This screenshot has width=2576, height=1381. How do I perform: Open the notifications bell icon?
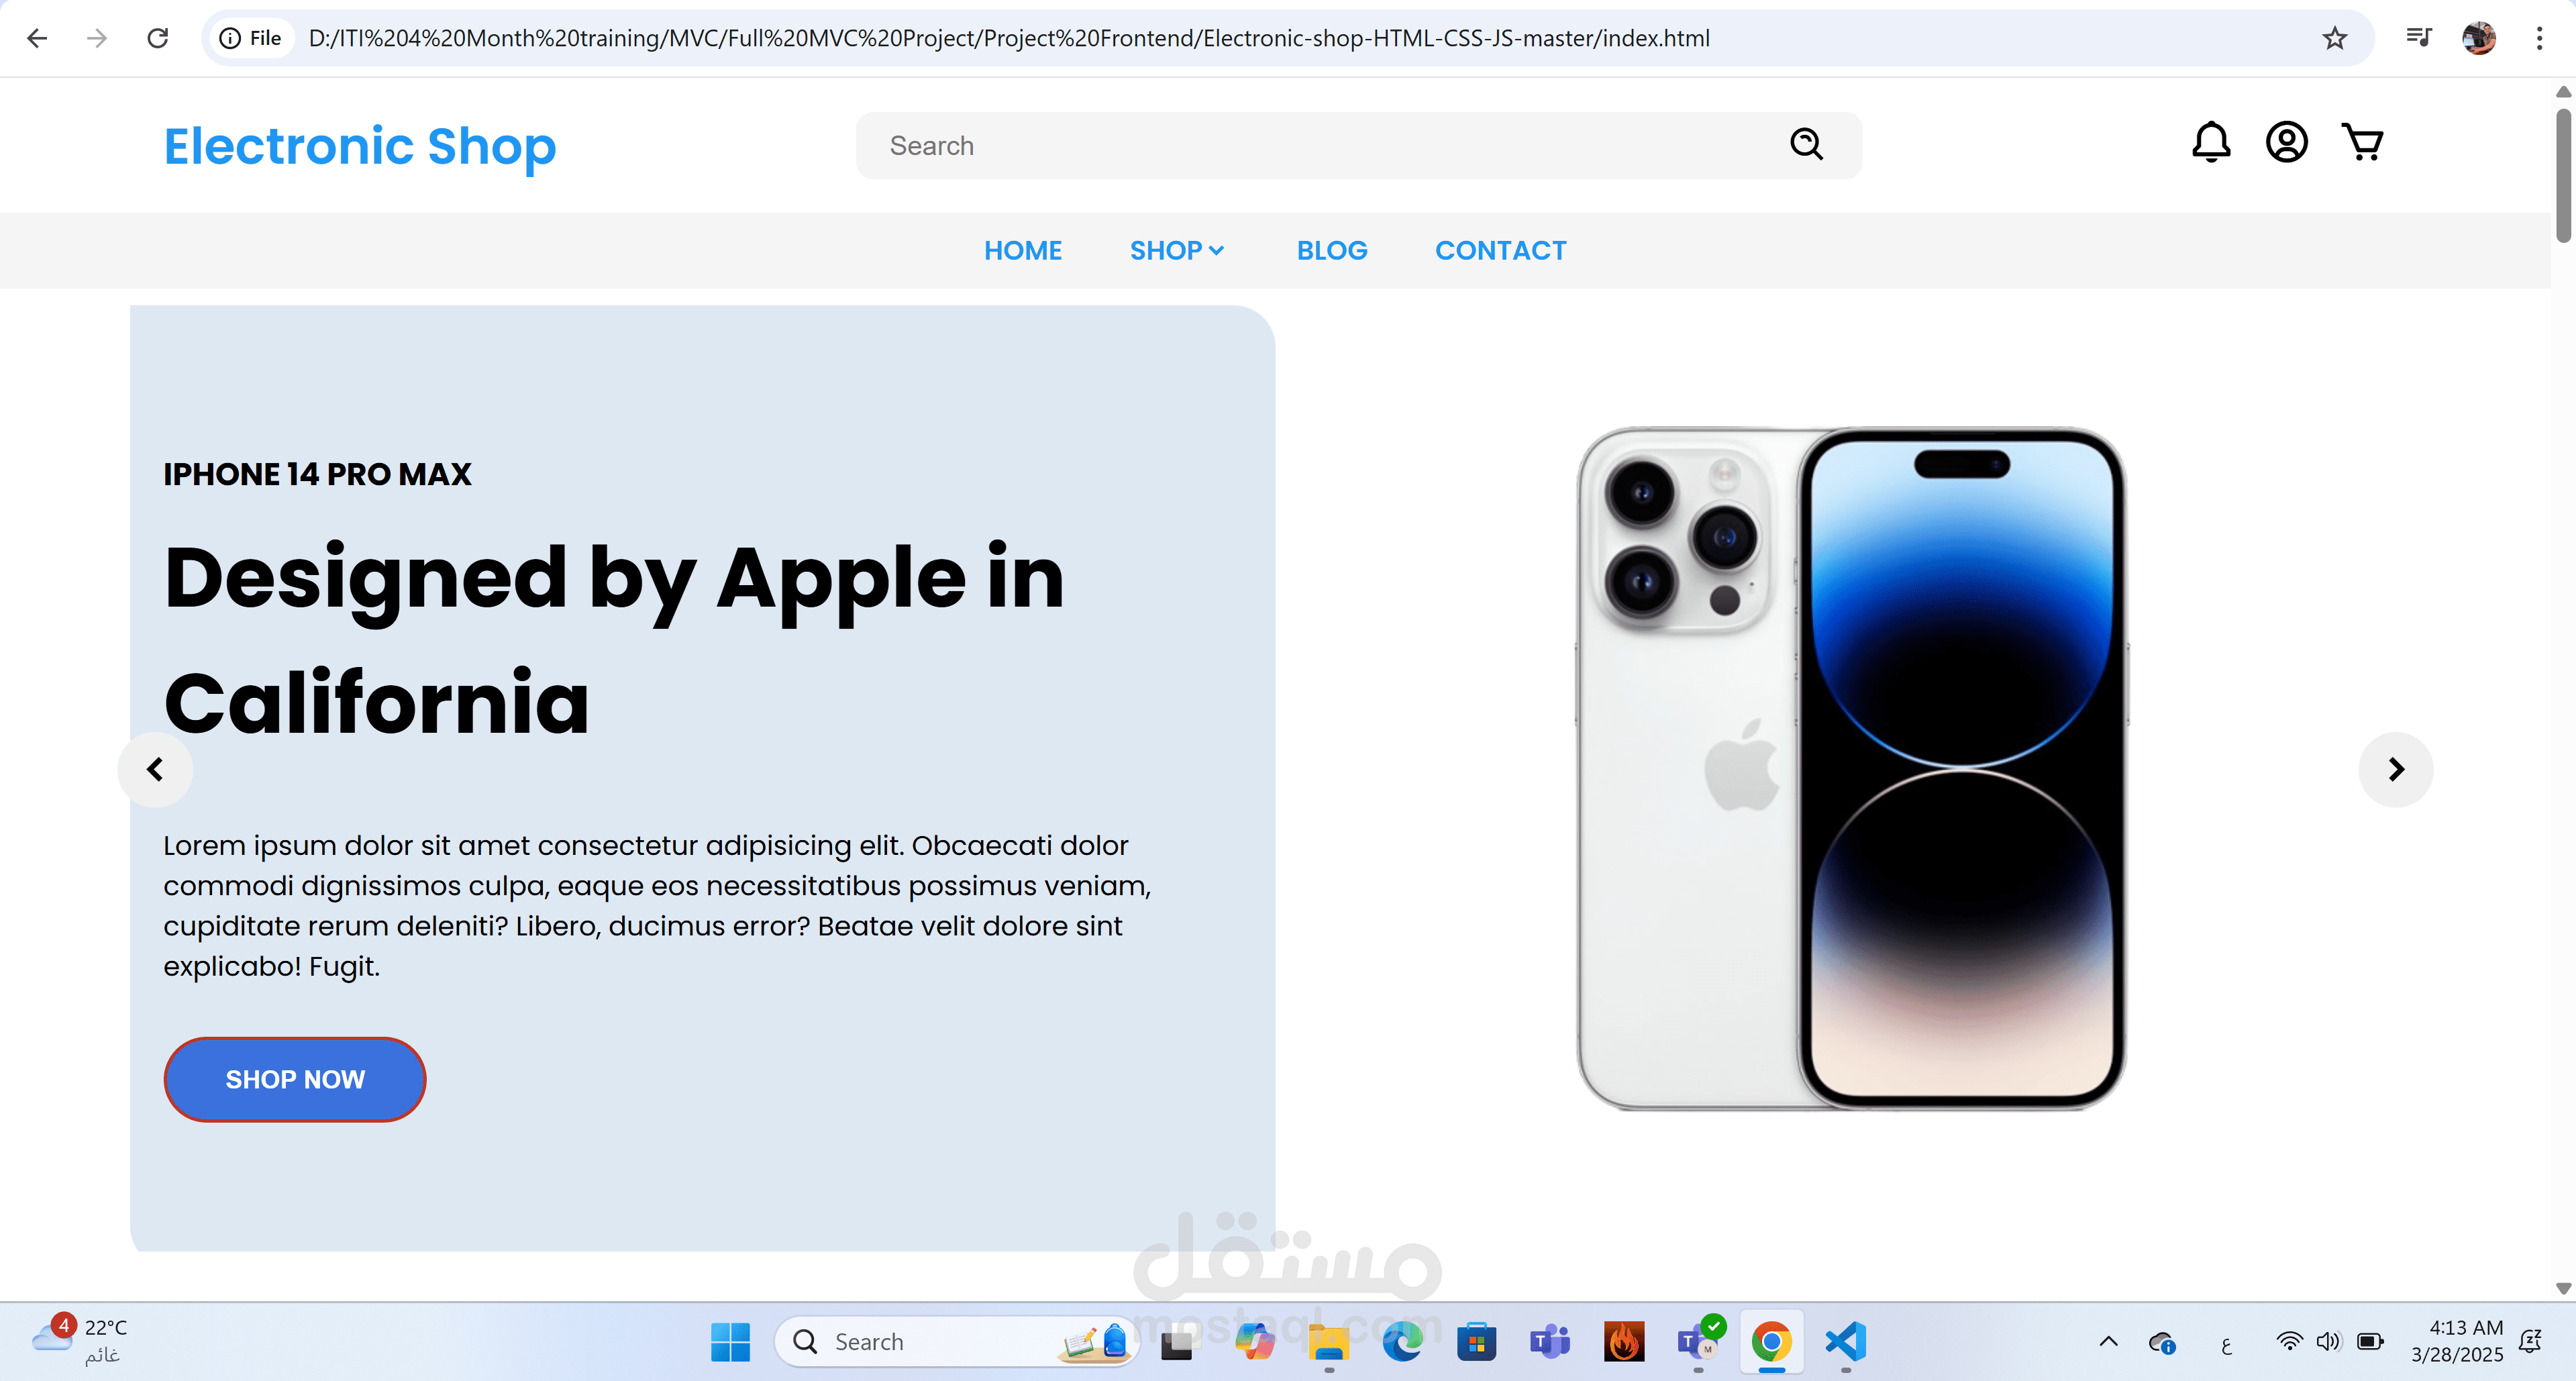(x=2211, y=142)
